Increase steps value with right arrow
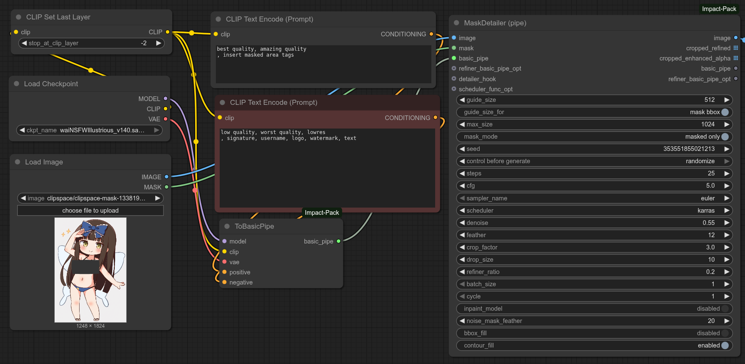The width and height of the screenshot is (745, 364). point(727,173)
